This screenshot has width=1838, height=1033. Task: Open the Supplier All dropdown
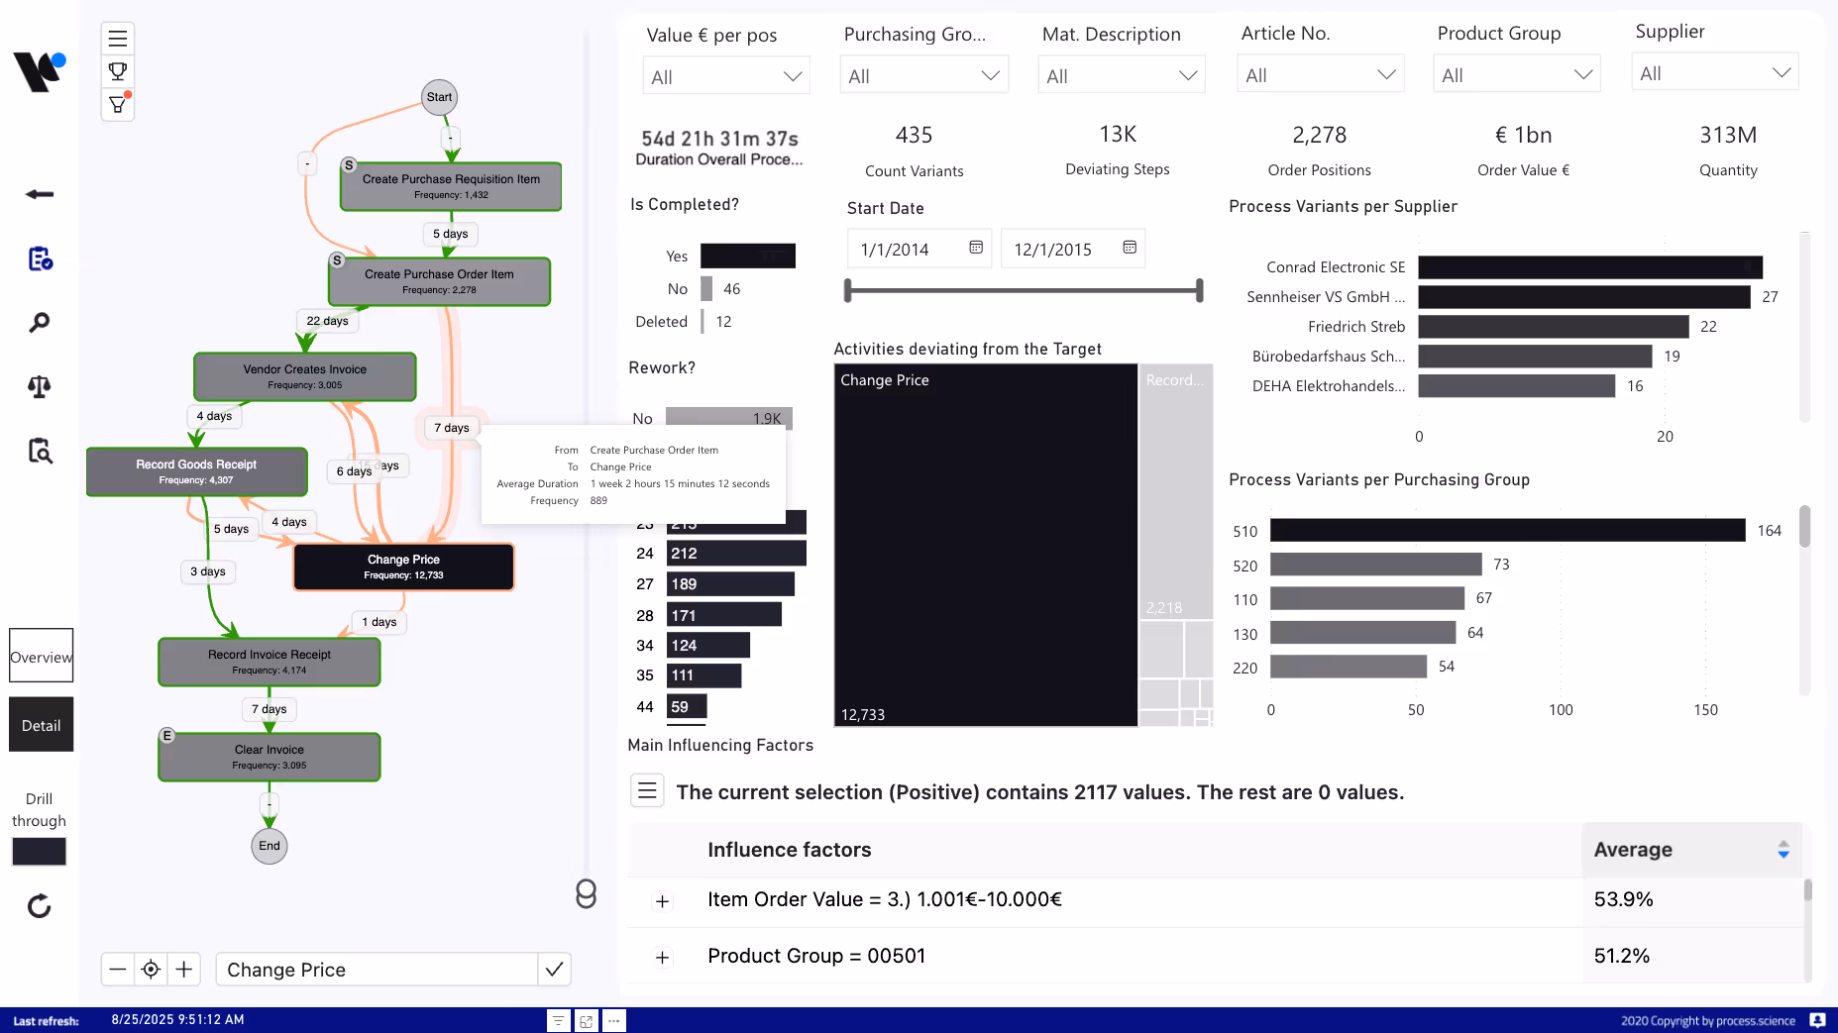pyautogui.click(x=1714, y=71)
